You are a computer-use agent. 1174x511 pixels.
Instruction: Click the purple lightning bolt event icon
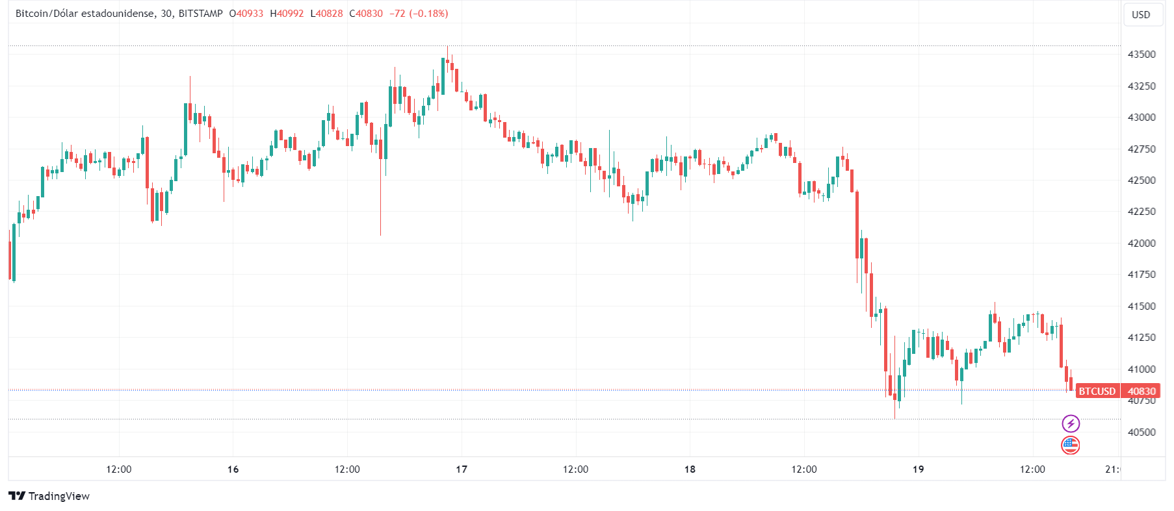pyautogui.click(x=1071, y=424)
